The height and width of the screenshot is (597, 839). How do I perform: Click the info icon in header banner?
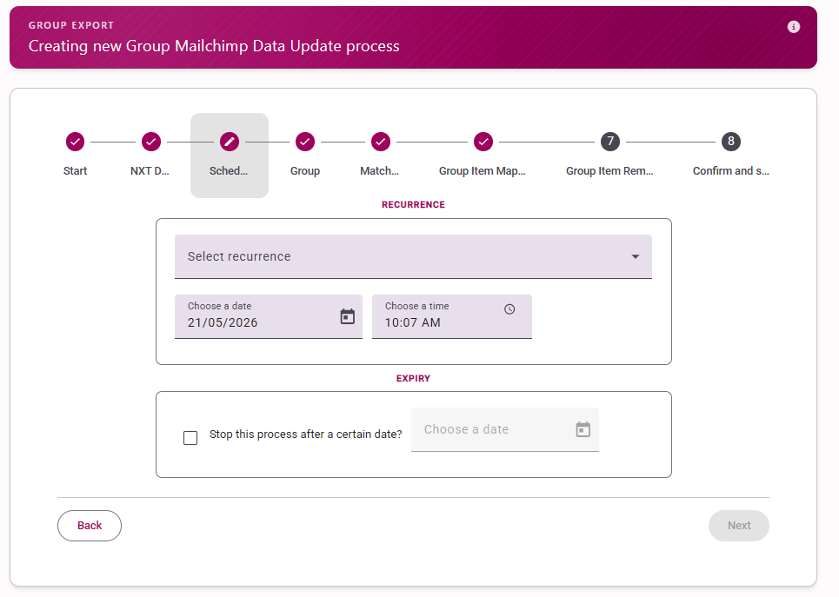[x=794, y=27]
